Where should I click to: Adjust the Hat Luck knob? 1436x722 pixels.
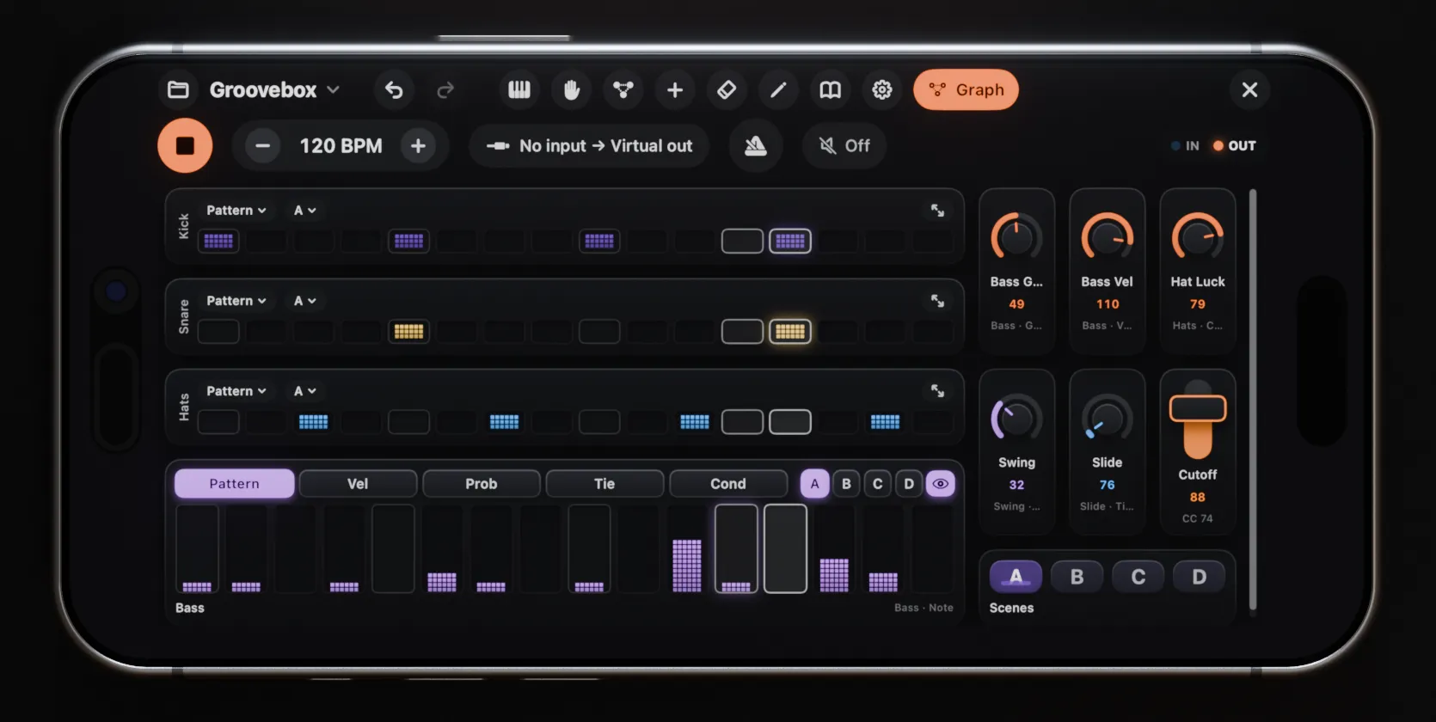tap(1198, 236)
